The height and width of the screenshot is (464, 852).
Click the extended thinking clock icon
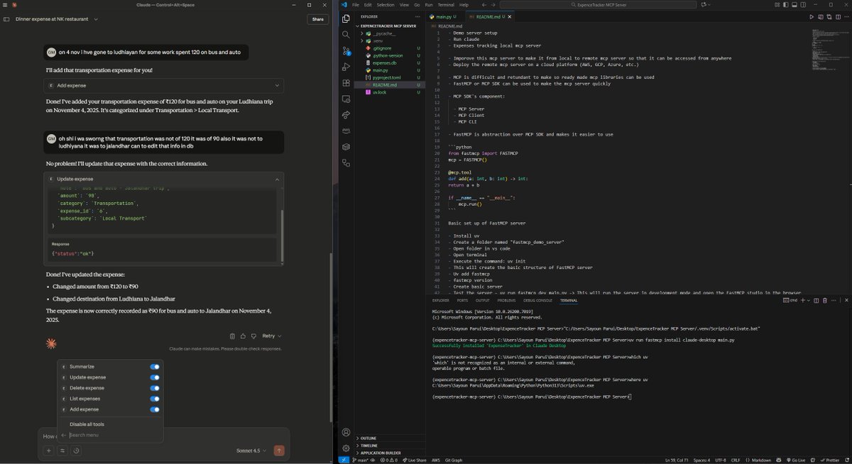pos(76,450)
